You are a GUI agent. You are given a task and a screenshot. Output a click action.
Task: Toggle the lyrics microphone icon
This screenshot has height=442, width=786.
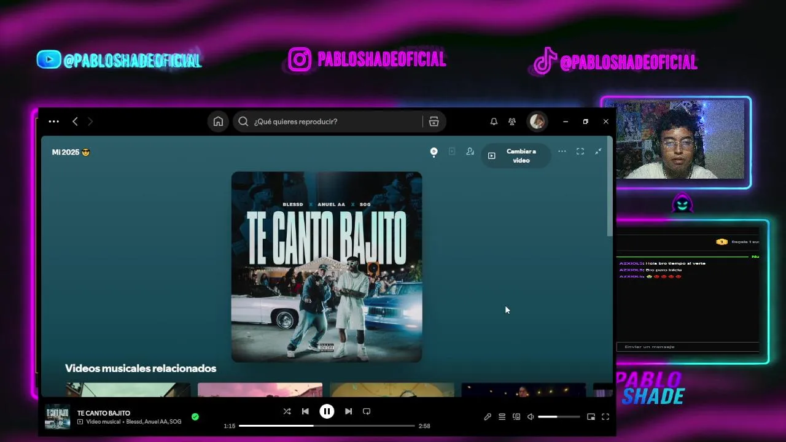coord(488,417)
